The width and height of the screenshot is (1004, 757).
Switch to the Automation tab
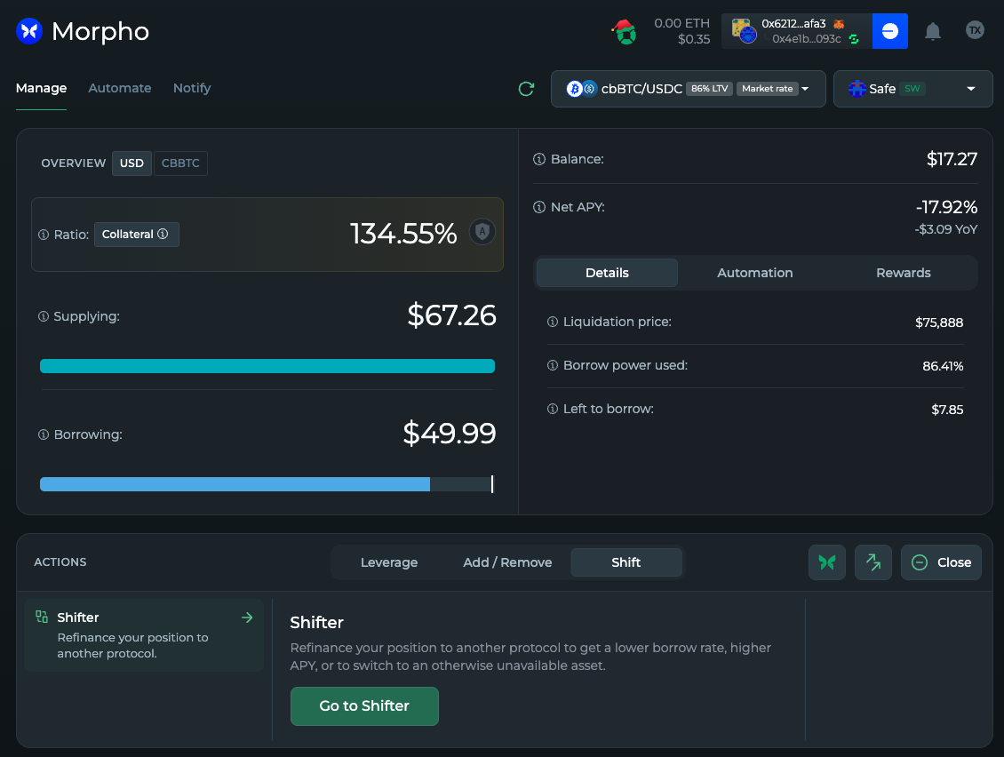[755, 273]
